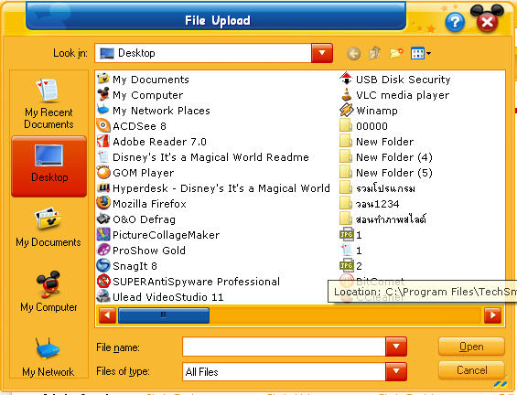Image resolution: width=517 pixels, height=395 pixels.
Task: Select My Documents in file list
Action: [x=143, y=80]
